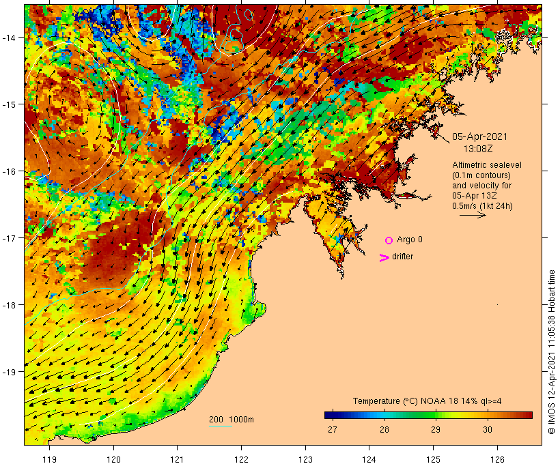Click longitude axis label '126'
Screen dimensions: 560x464
(497, 459)
